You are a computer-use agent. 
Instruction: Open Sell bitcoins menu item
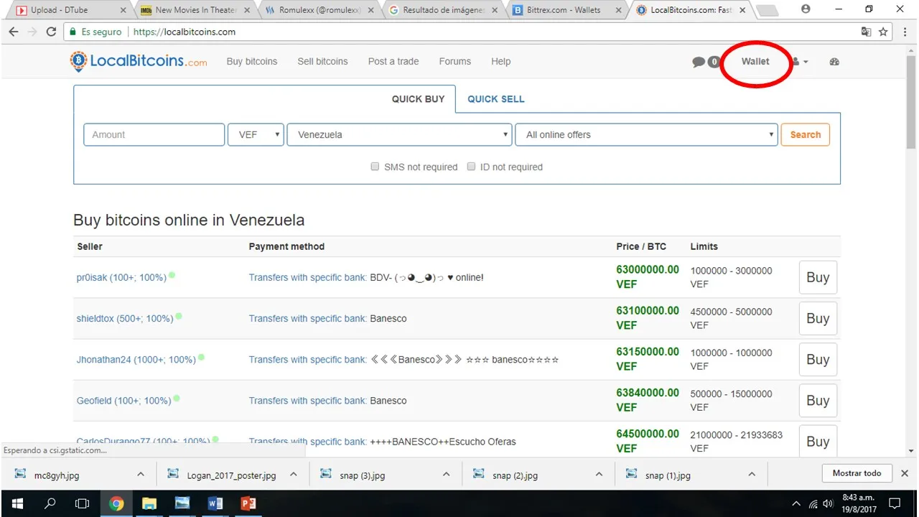click(322, 62)
